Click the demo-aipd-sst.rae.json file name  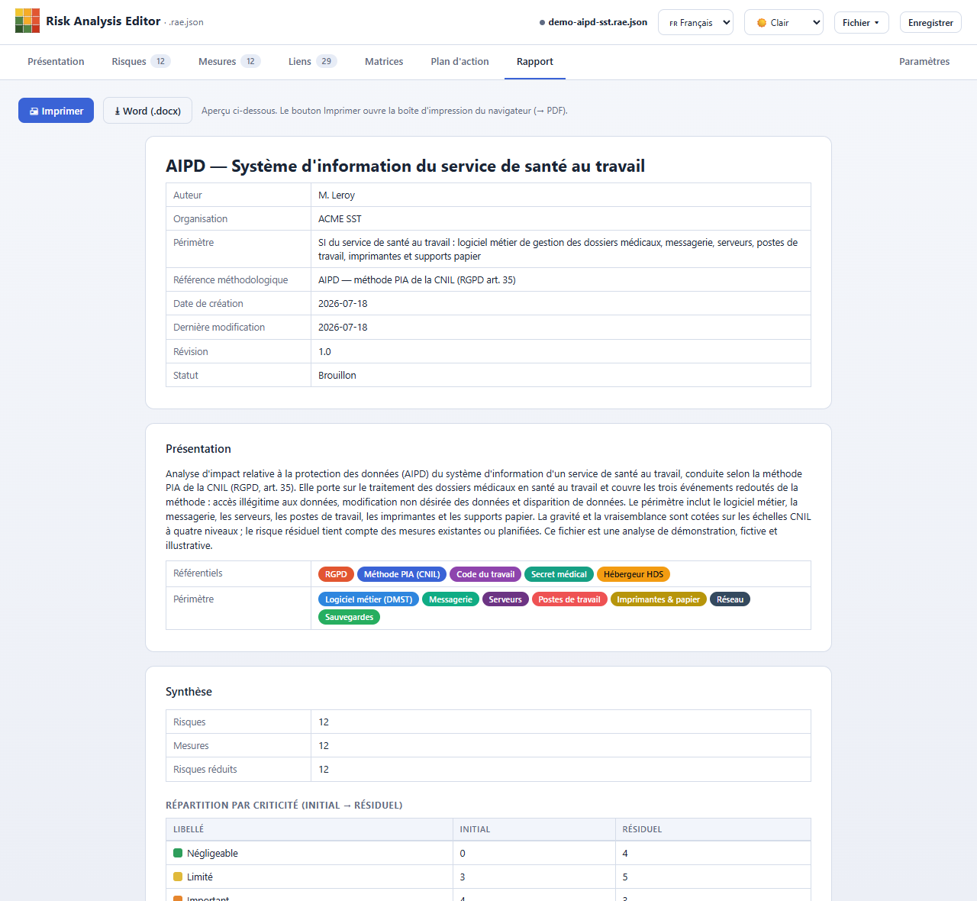point(598,22)
